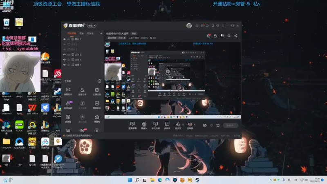Open the 主播任务 tool
327x184 pixels.
point(97,91)
